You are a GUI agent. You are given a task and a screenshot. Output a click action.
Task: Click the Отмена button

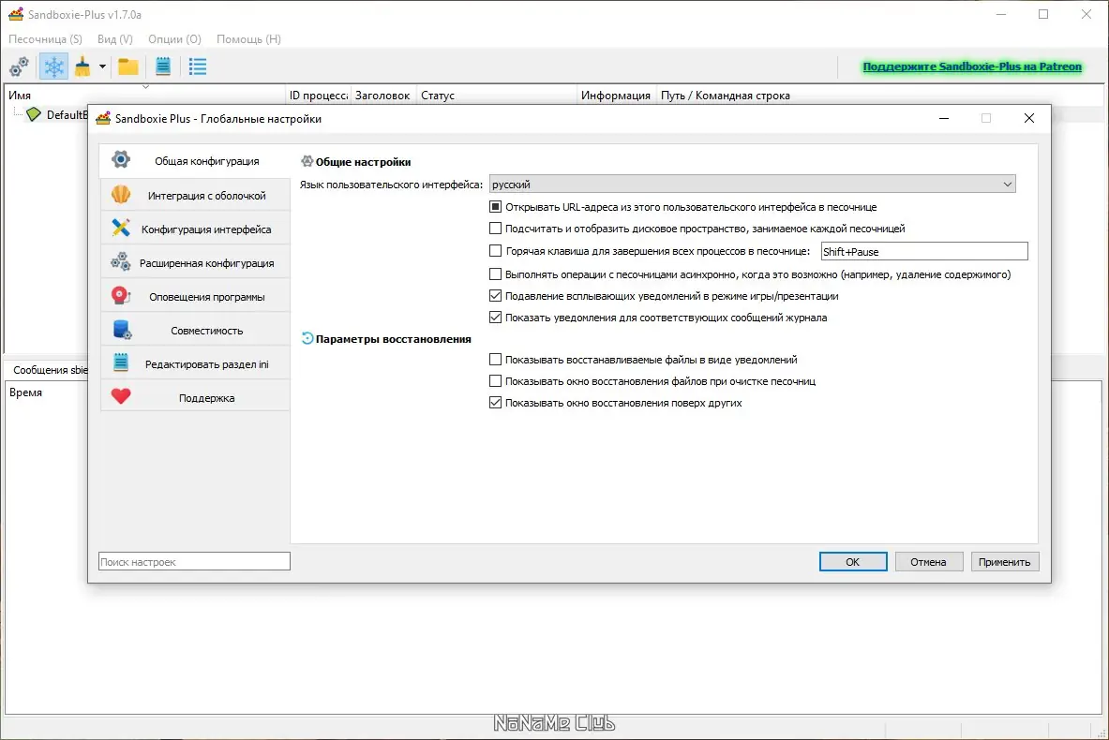click(x=929, y=561)
